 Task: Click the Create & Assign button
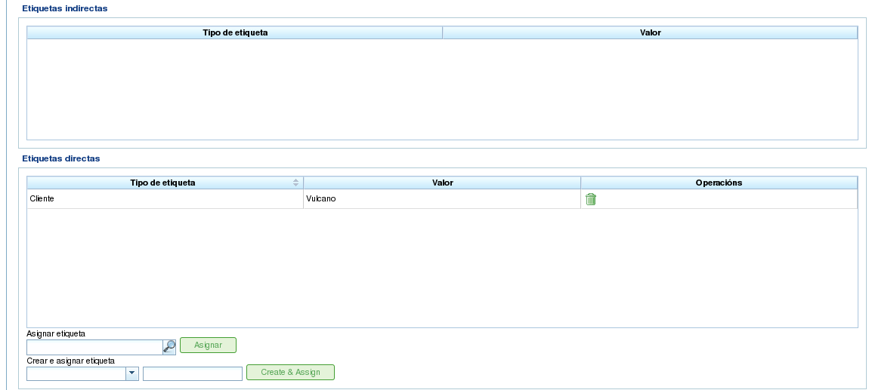290,373
